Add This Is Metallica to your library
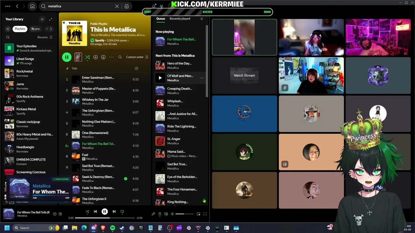415x233 pixels. pos(95,57)
